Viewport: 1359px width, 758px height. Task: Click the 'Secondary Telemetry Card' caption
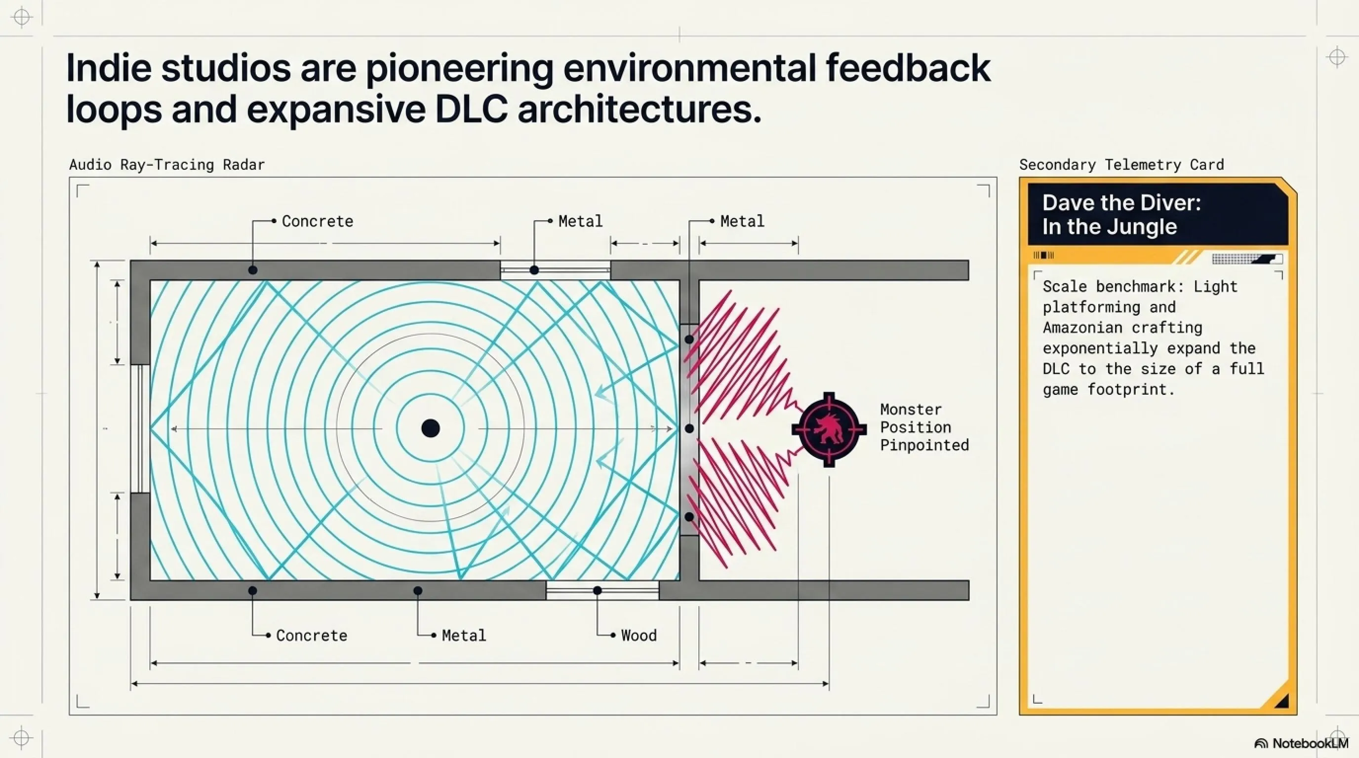(x=1121, y=164)
